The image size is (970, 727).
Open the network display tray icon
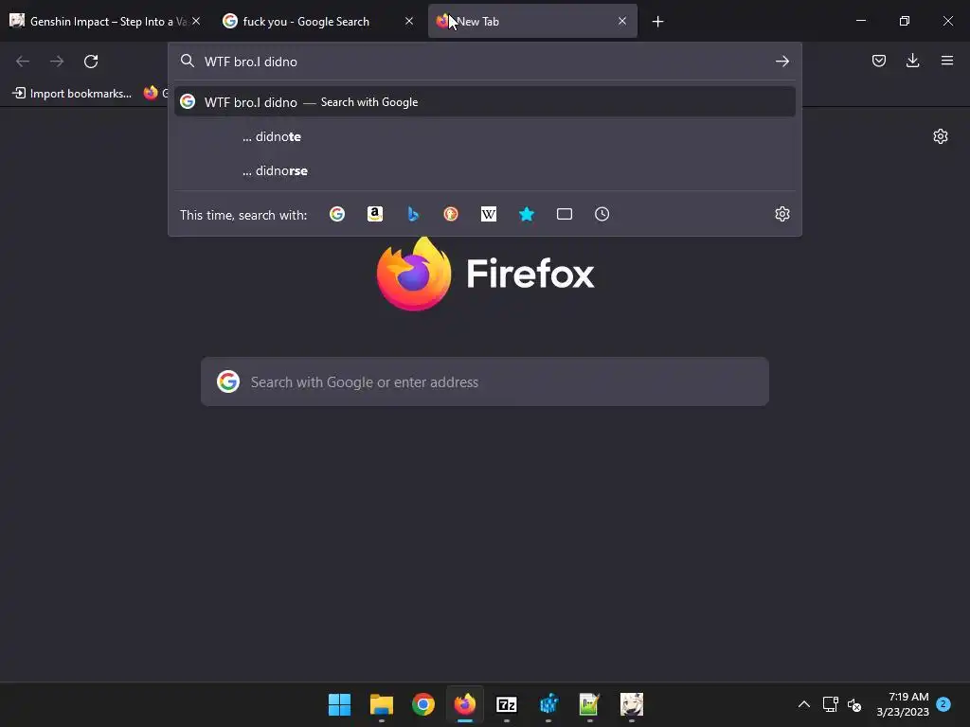pyautogui.click(x=830, y=704)
